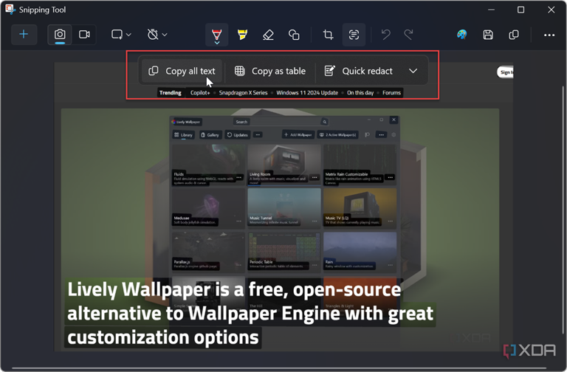The height and width of the screenshot is (372, 567).
Task: Click the Gallery tab in Lively Wallpaper
Action: point(210,135)
